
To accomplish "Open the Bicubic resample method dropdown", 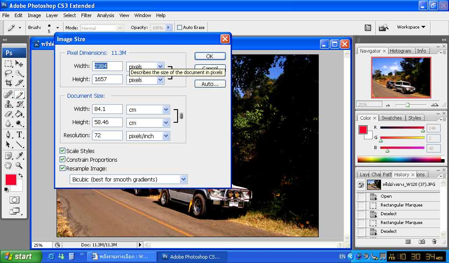I will pos(183,179).
